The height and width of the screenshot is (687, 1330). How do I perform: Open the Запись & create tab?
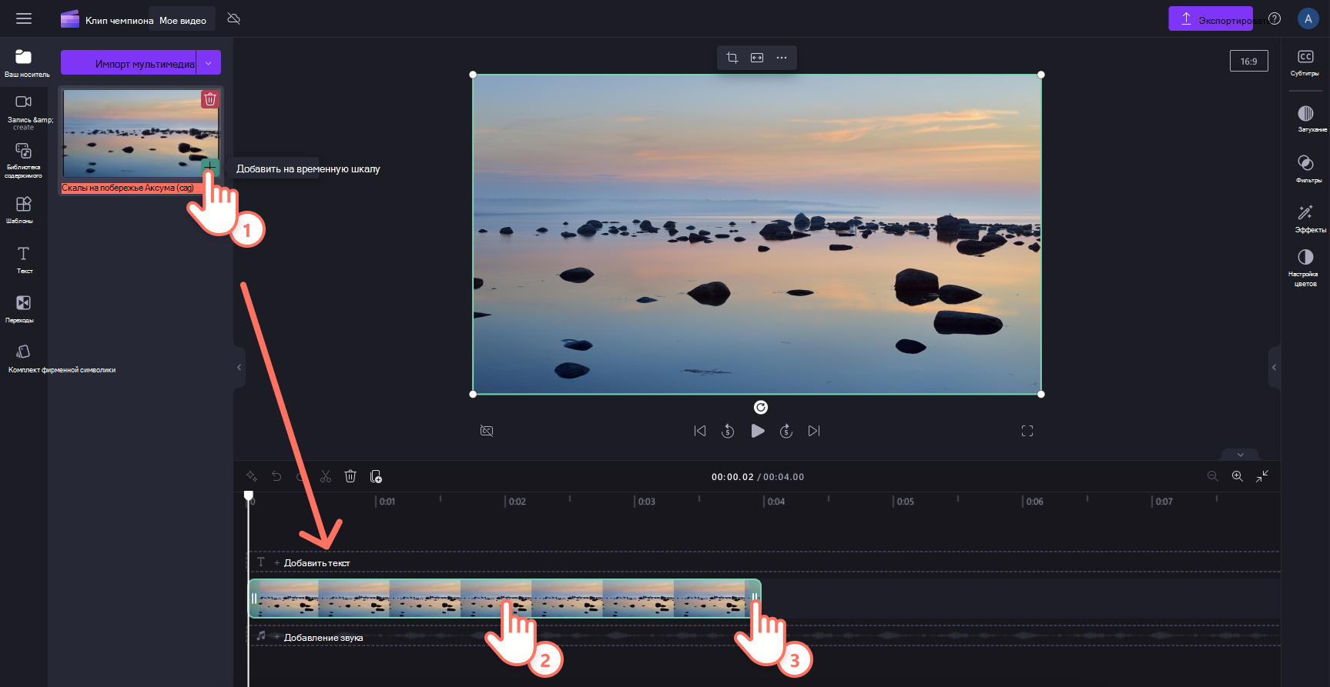click(24, 112)
